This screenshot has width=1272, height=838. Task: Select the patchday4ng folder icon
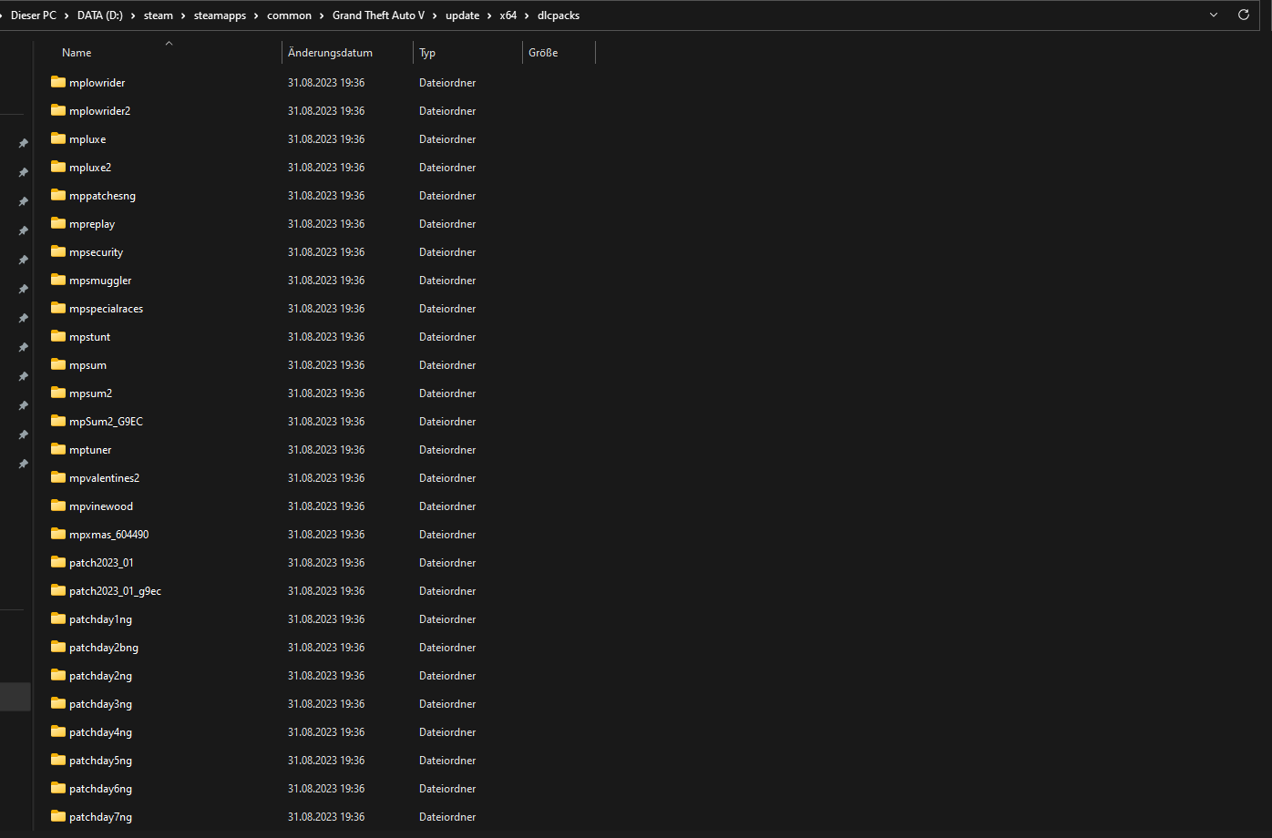(x=58, y=731)
